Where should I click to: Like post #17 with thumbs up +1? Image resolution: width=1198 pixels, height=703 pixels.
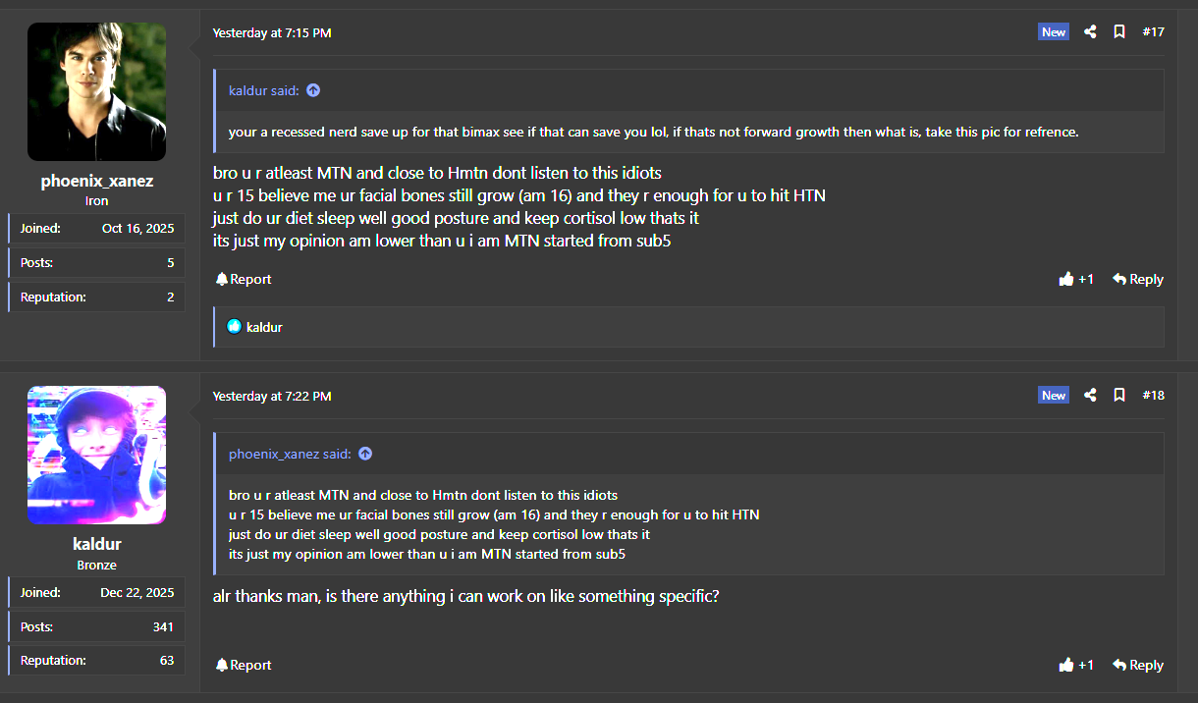tap(1076, 279)
